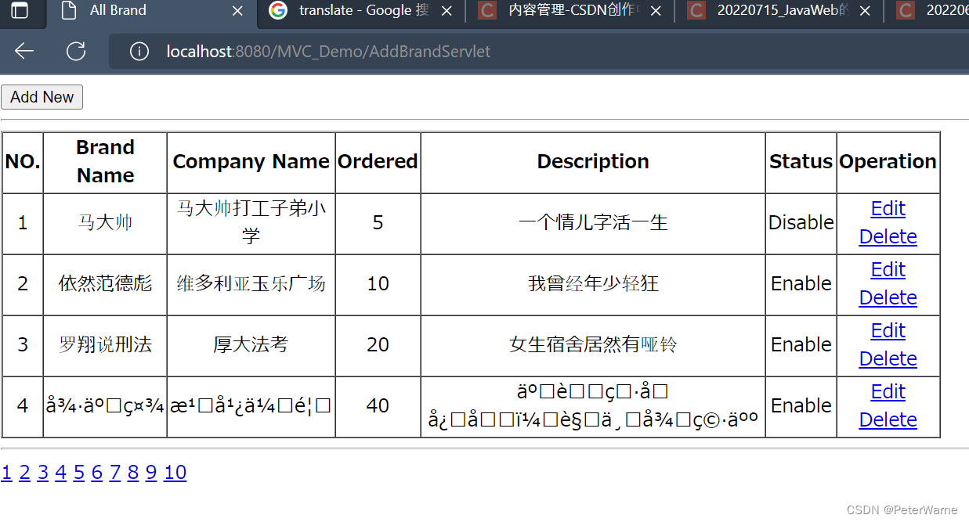Viewport: 969px width, 522px height.
Task: Click the Description column header
Action: pyautogui.click(x=593, y=162)
